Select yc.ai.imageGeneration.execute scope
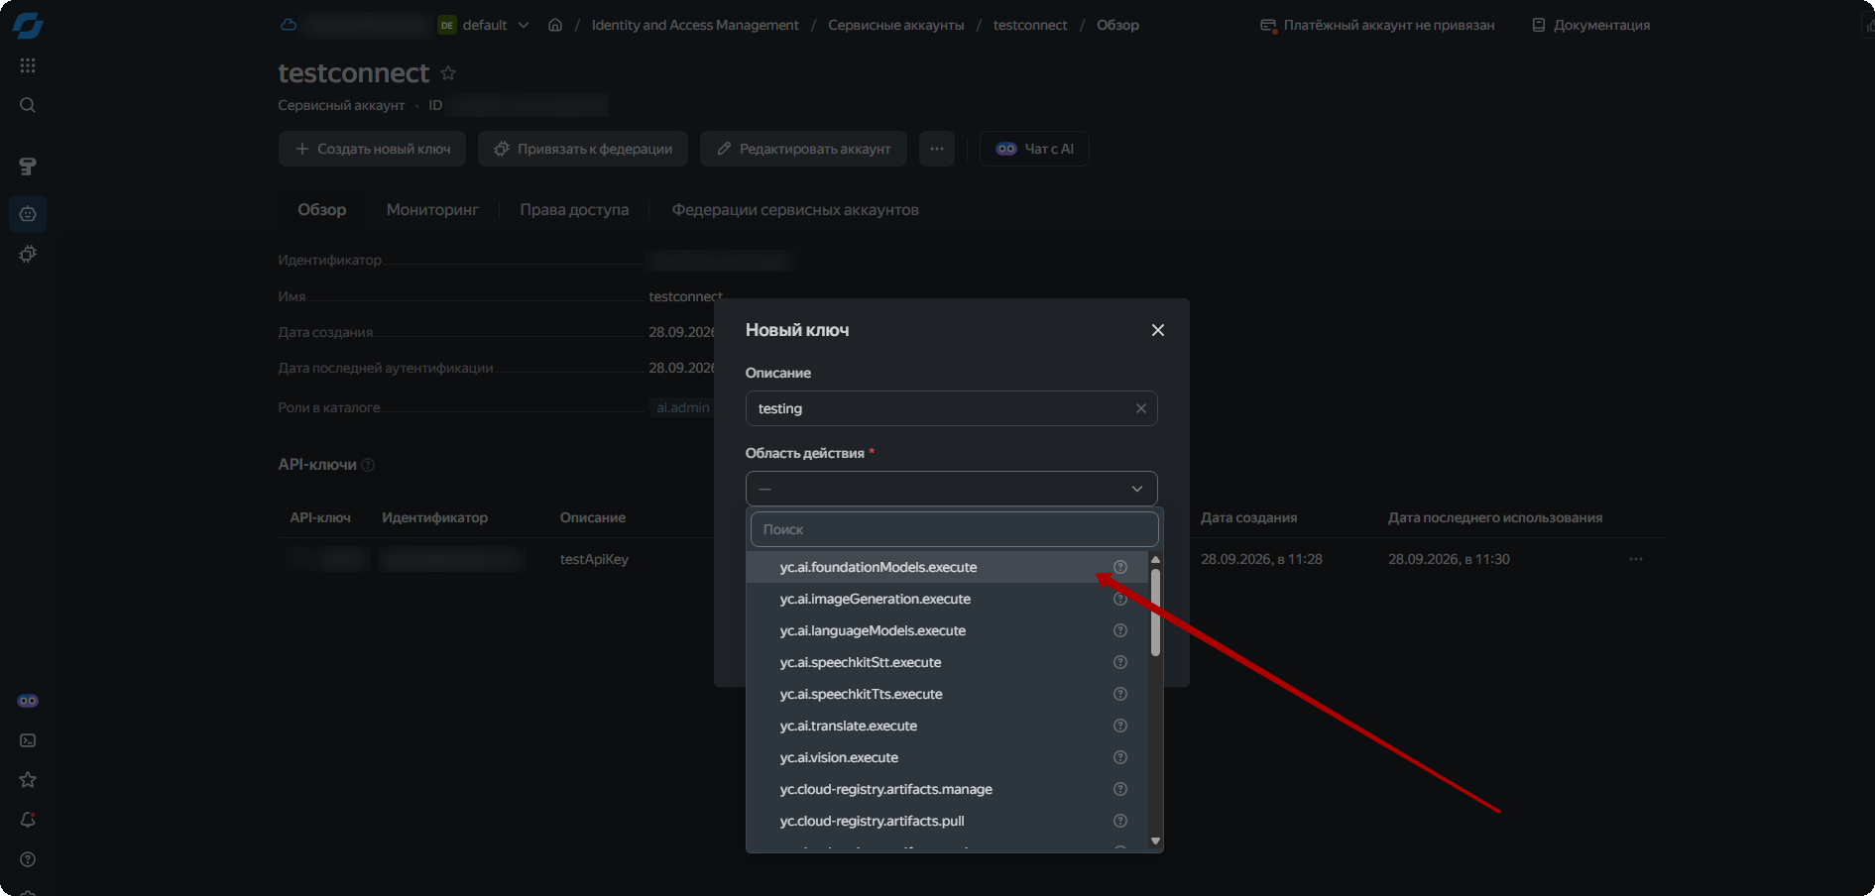The height and width of the screenshot is (896, 1875). pyautogui.click(x=948, y=599)
